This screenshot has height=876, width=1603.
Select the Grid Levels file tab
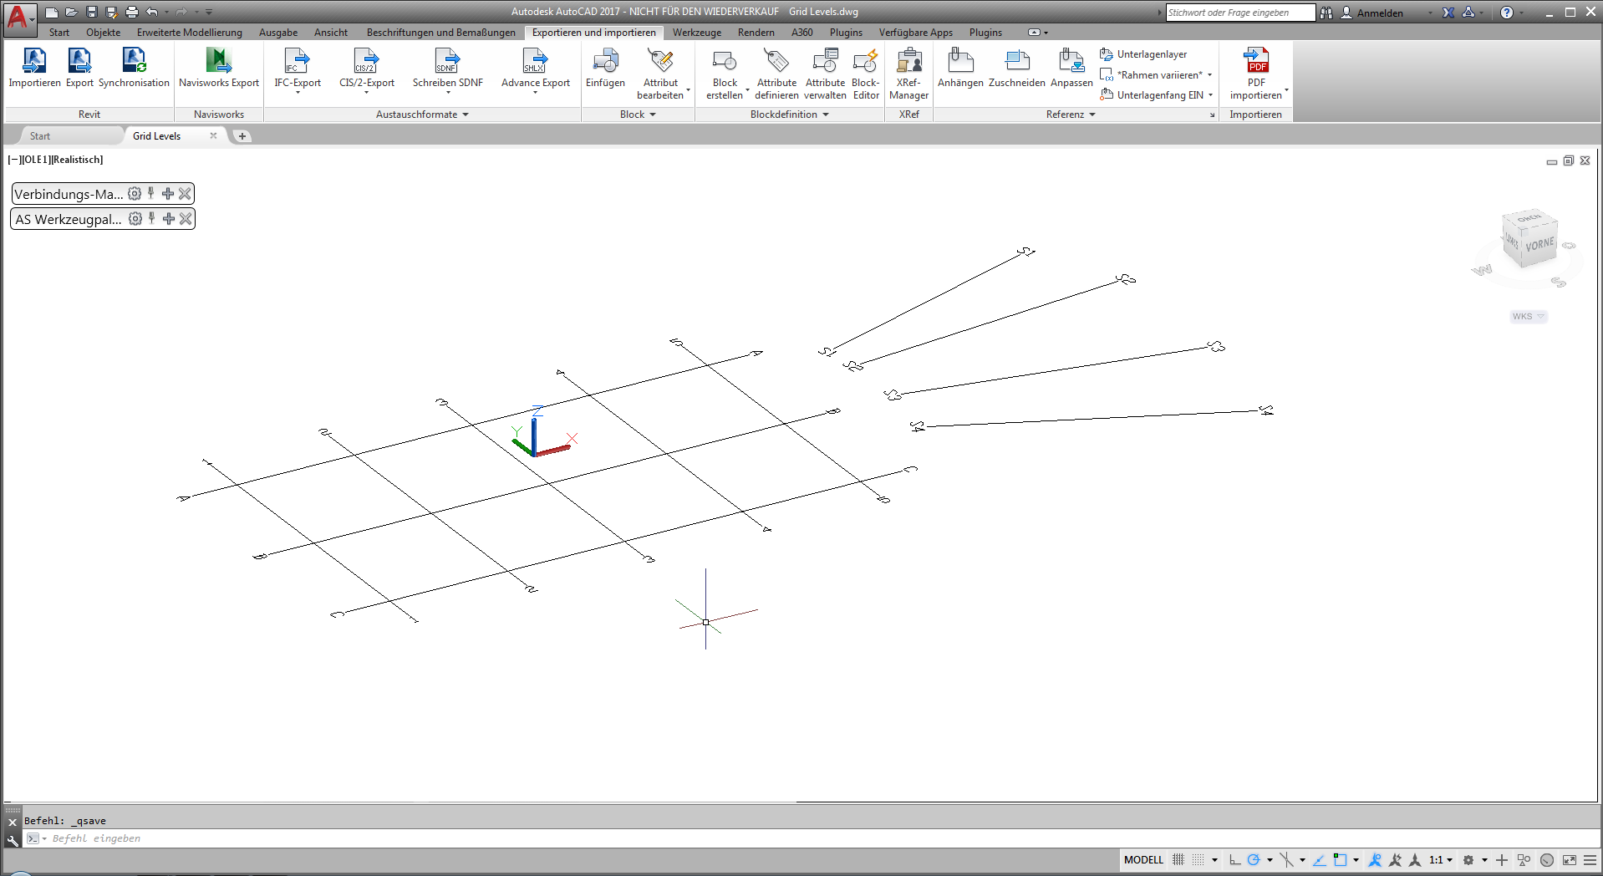click(x=156, y=136)
